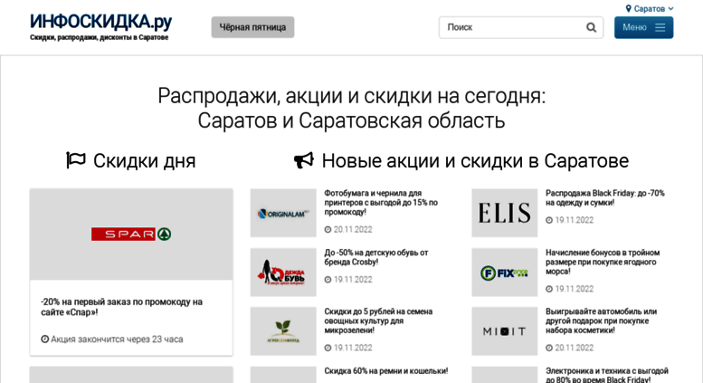Open Выигрывайте автомобиль или другой подарок offer
Image resolution: width=703 pixels, height=383 pixels.
(x=602, y=321)
